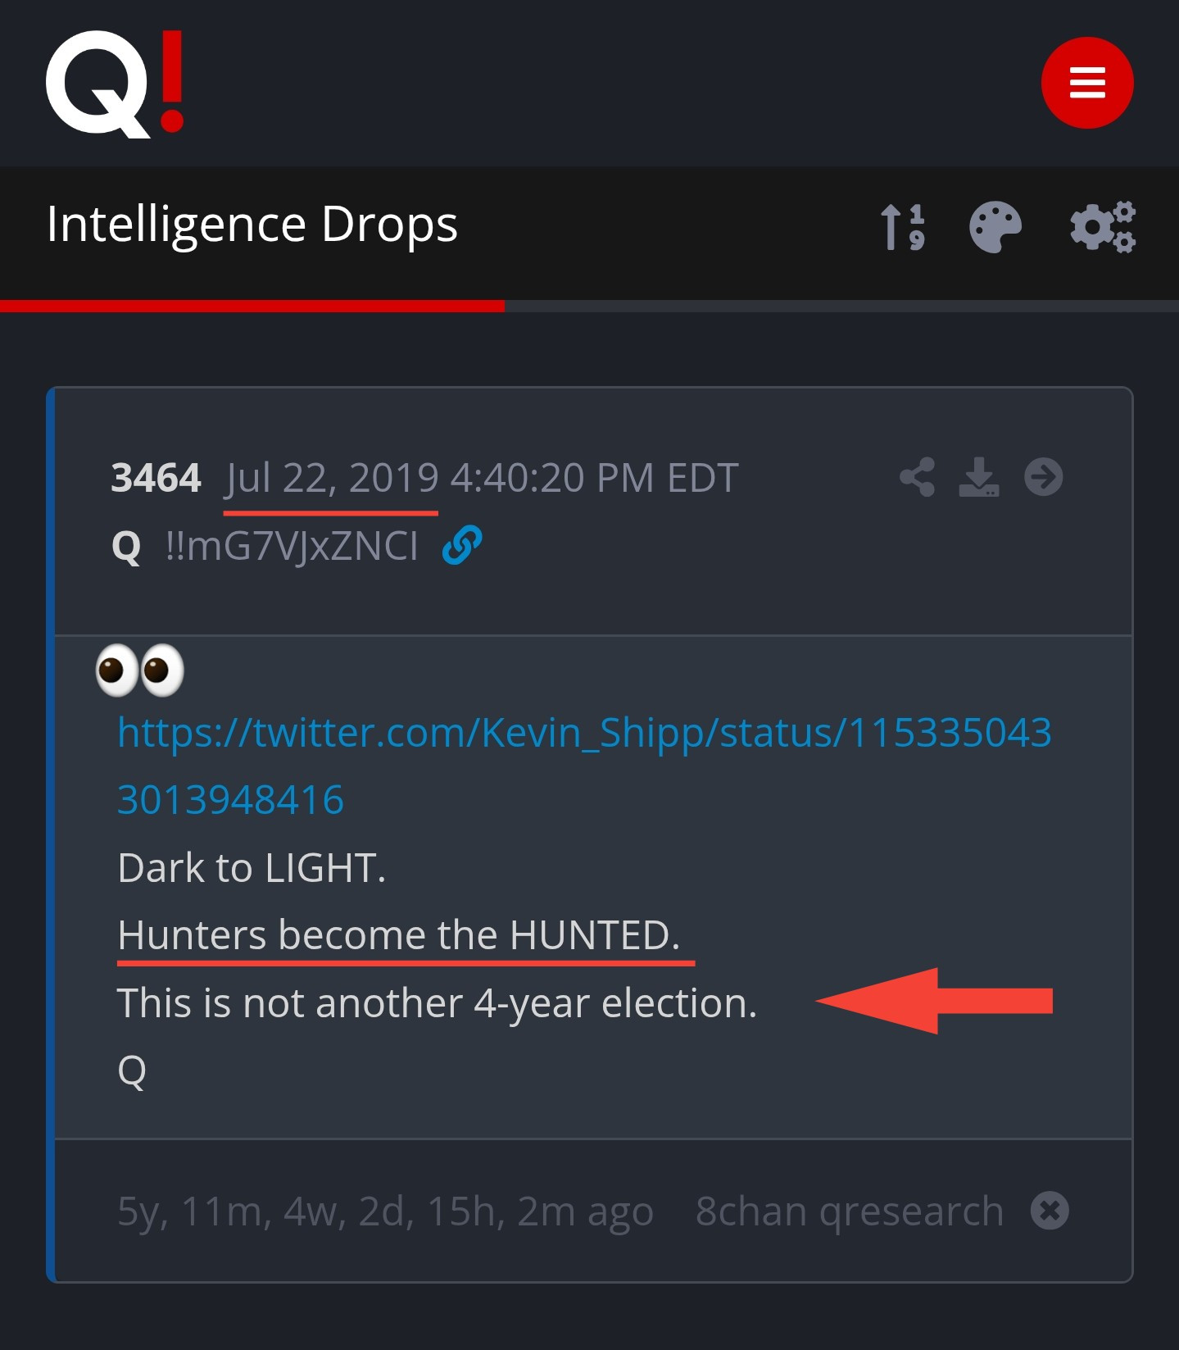Click the Q! logo
This screenshot has width=1179, height=1350.
click(115, 83)
